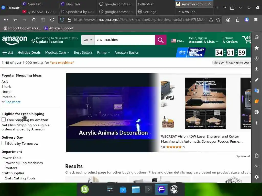Click the magenta Amazon search magnifier button
The width and height of the screenshot is (262, 196).
click(x=161, y=40)
